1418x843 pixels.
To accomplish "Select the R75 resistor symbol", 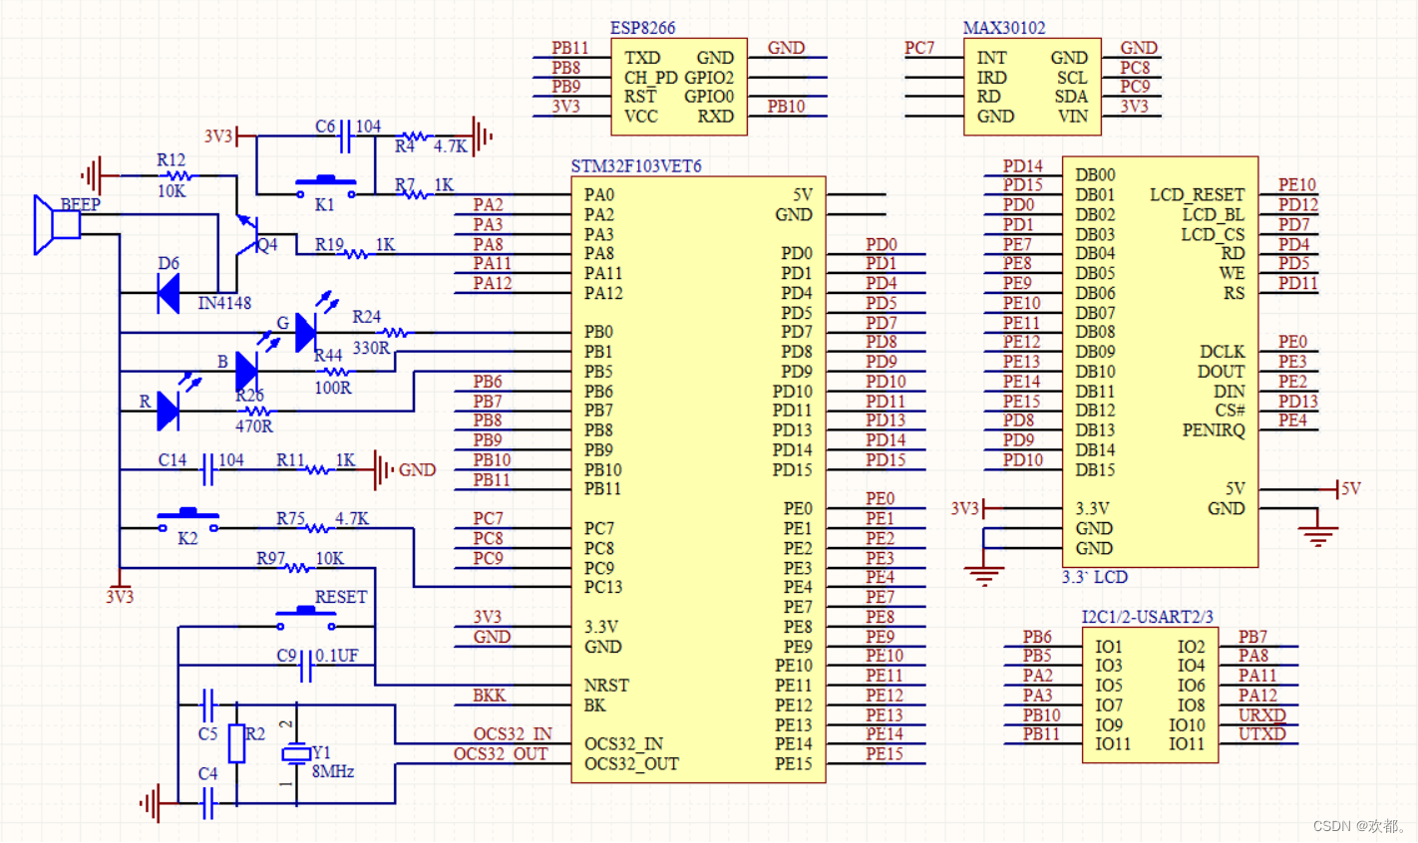I will tap(316, 528).
